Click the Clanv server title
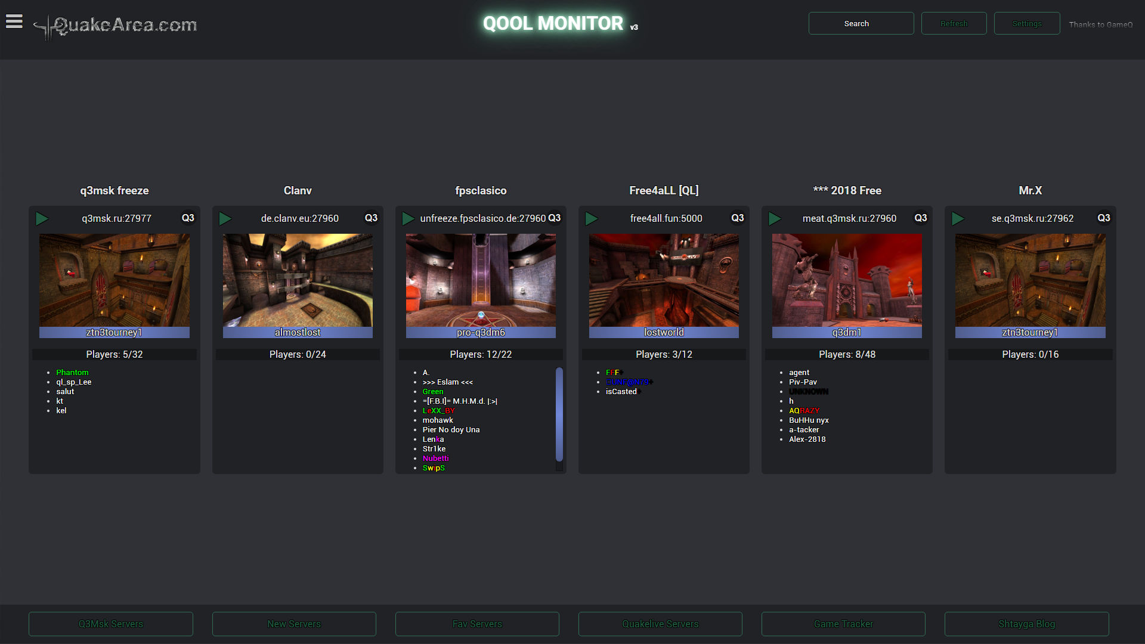Image resolution: width=1145 pixels, height=644 pixels. point(298,191)
